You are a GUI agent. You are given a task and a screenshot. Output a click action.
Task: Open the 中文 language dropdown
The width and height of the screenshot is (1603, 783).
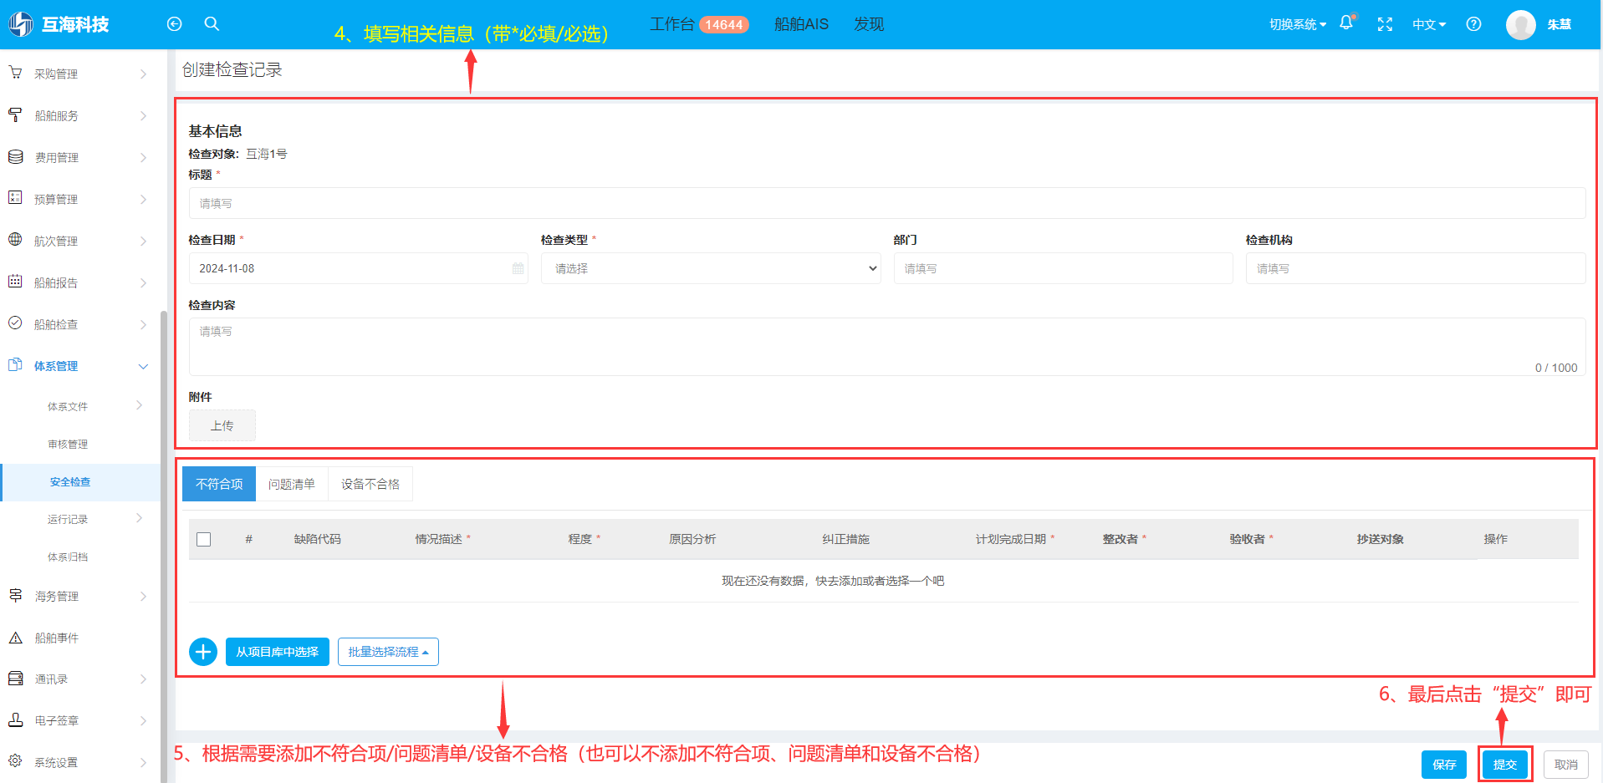[x=1429, y=24]
